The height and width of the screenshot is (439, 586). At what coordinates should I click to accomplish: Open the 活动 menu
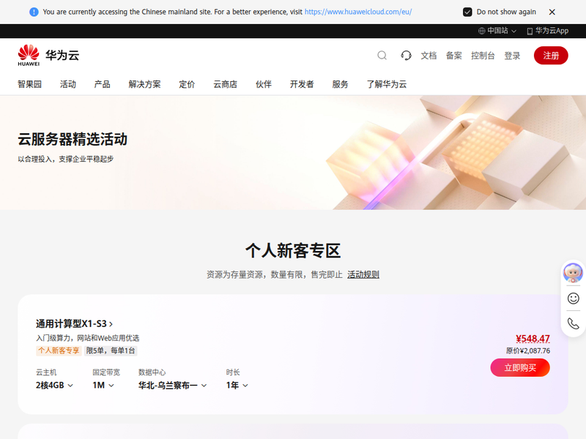[68, 84]
